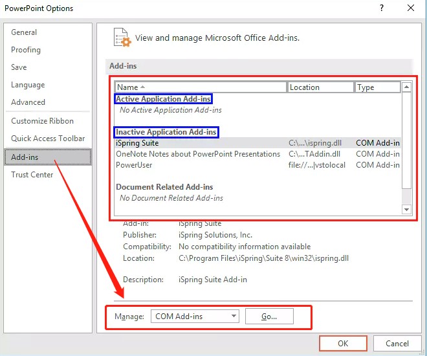Select the Add-ins category
Screen dimensions: 427x356
tap(48, 157)
